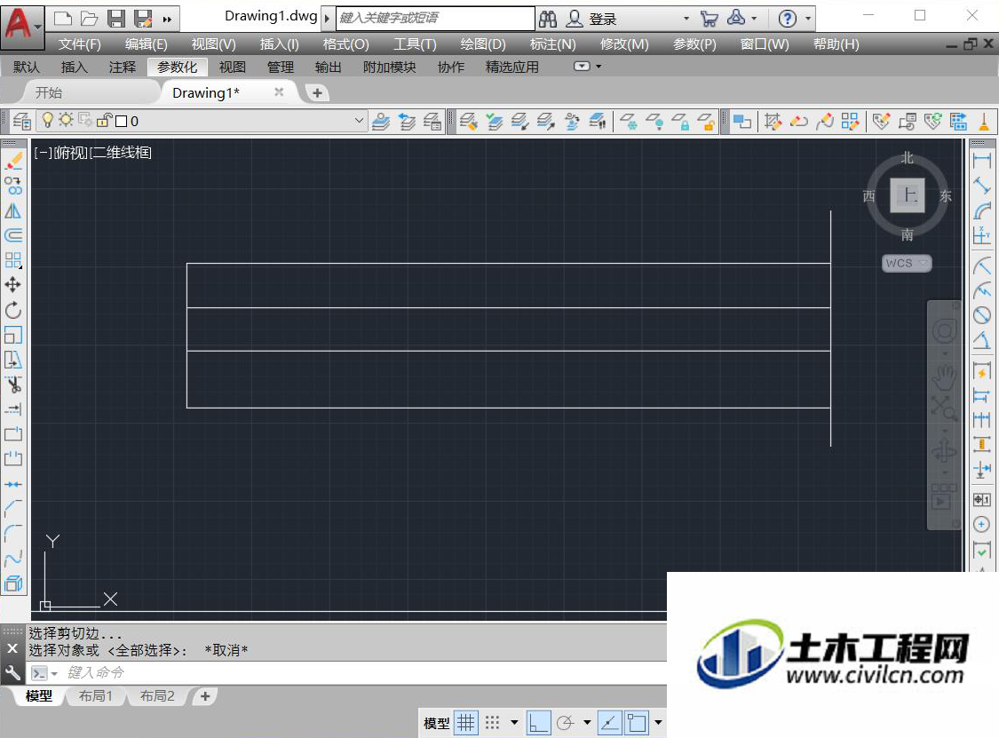Toggle object snap tracking in status bar

(610, 723)
